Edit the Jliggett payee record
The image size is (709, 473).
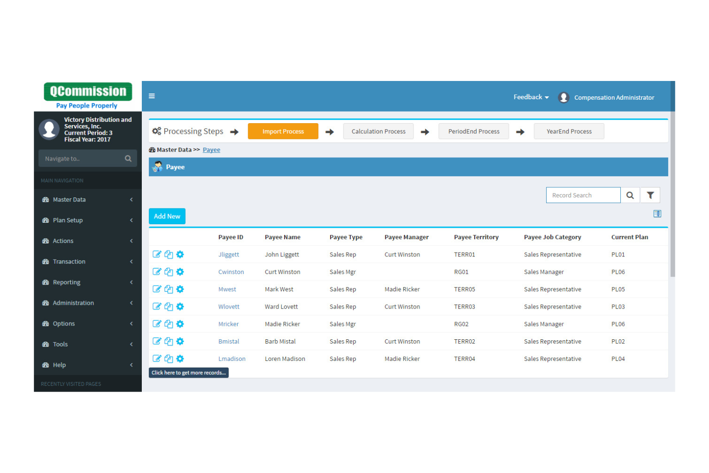coord(157,254)
